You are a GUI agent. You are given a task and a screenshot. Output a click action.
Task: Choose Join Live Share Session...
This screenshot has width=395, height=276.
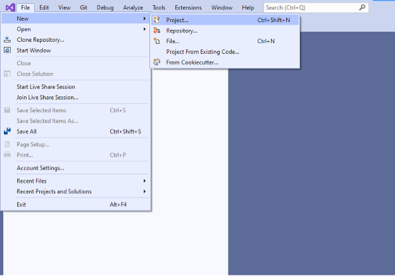[x=75, y=97]
